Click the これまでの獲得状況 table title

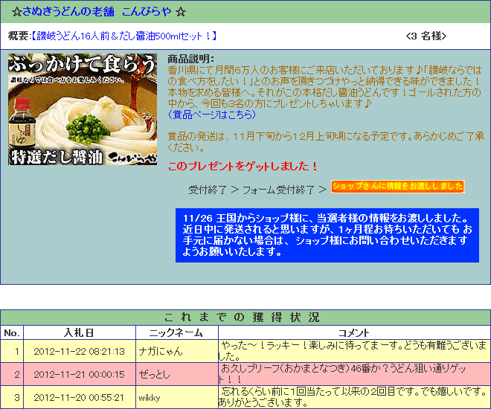pos(242,318)
